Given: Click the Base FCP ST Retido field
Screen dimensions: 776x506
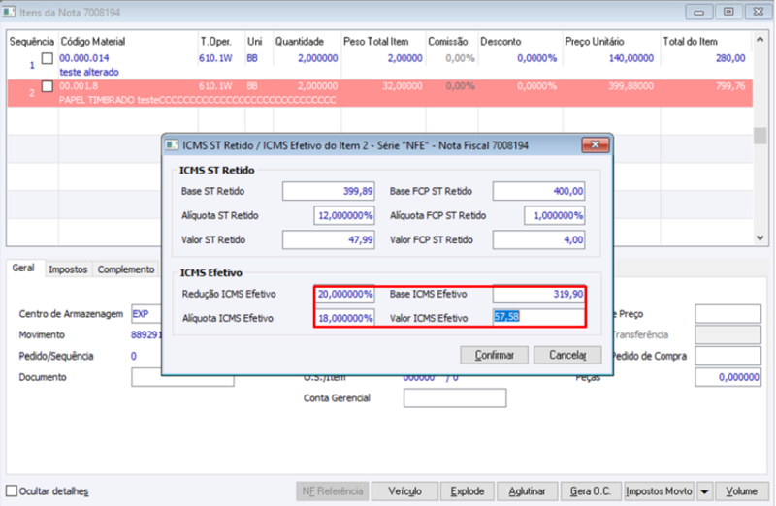Looking at the screenshot, I should (538, 191).
